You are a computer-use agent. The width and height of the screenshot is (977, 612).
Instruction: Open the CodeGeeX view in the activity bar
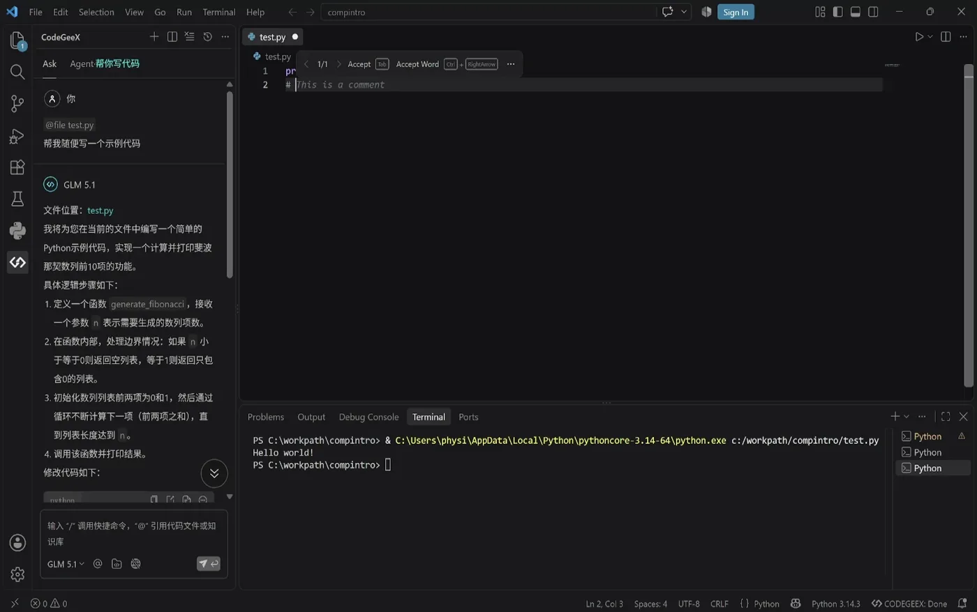pos(17,263)
